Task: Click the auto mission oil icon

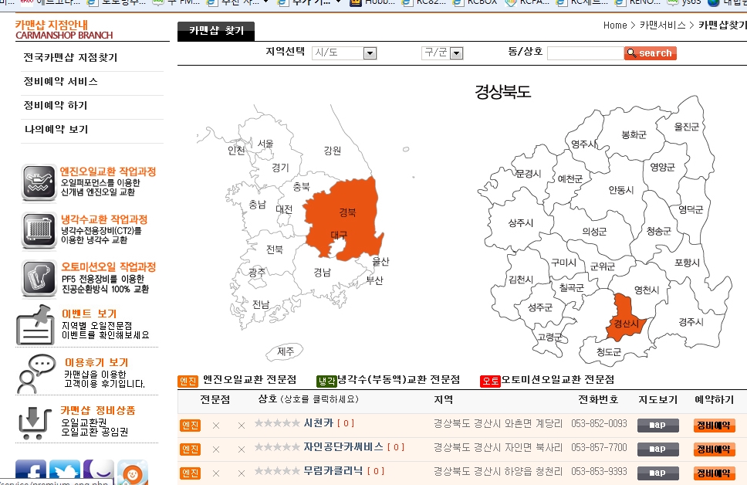Action: pyautogui.click(x=39, y=278)
